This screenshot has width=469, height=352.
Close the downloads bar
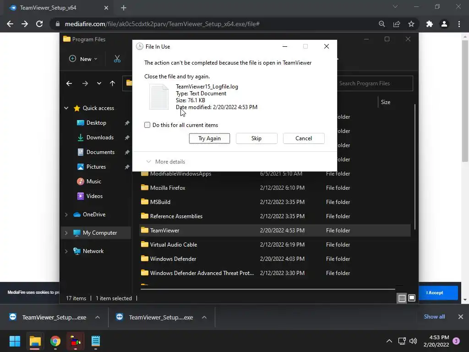tap(461, 317)
